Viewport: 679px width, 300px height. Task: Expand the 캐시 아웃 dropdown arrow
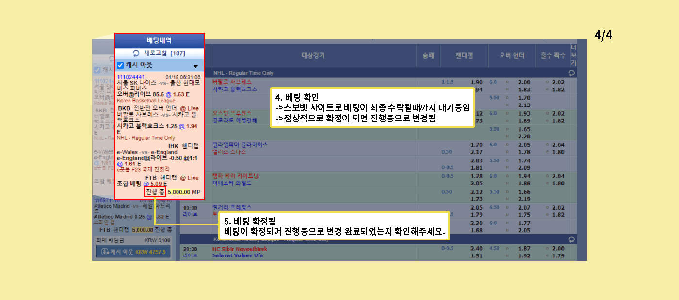click(196, 66)
